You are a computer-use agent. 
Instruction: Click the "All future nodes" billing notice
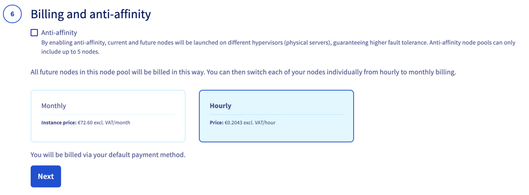pos(243,72)
